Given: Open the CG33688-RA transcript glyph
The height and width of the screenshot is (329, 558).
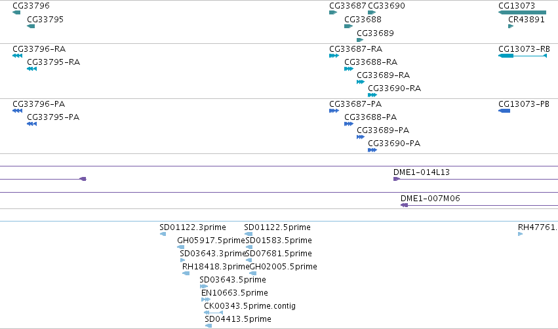Looking at the screenshot, I should point(349,69).
